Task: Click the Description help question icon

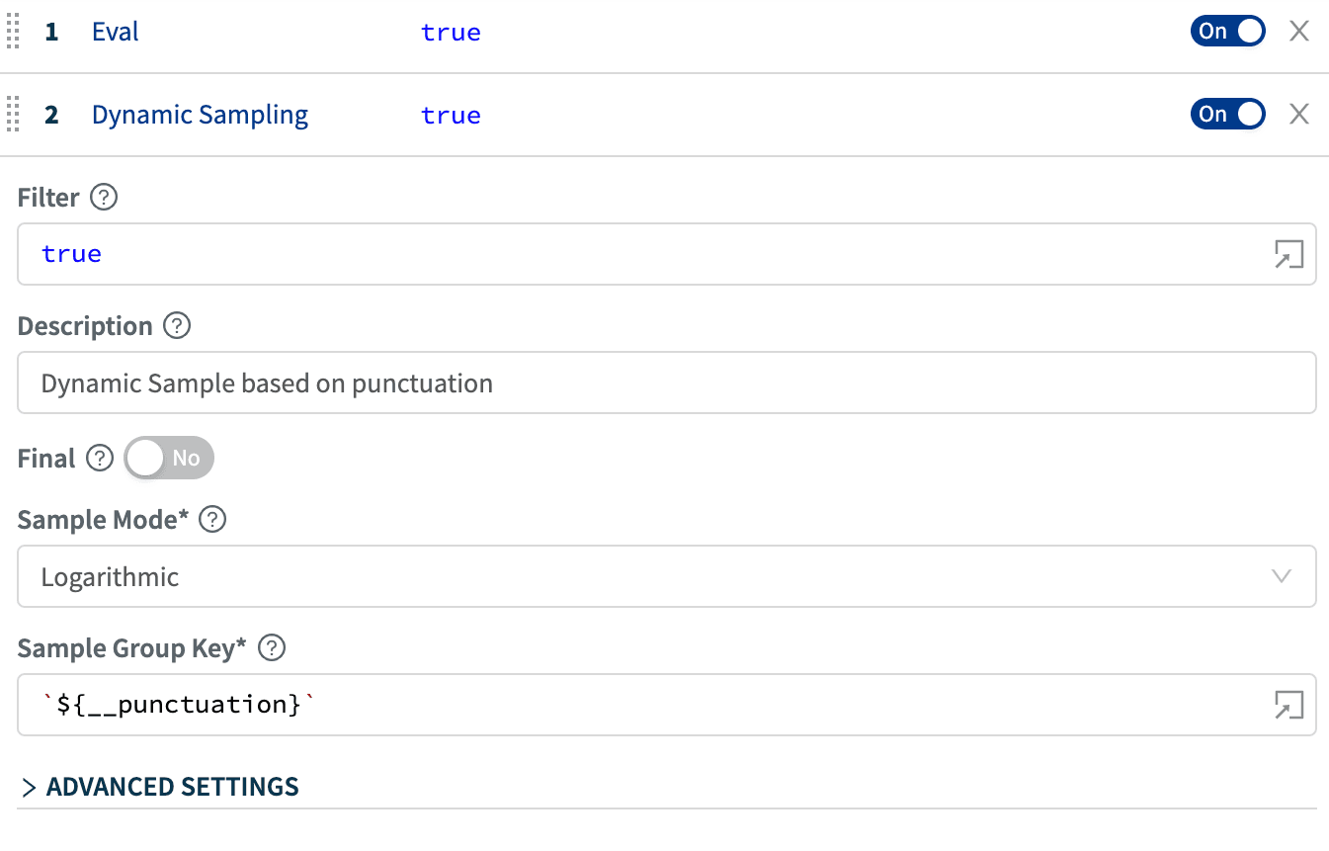Action: (x=177, y=326)
